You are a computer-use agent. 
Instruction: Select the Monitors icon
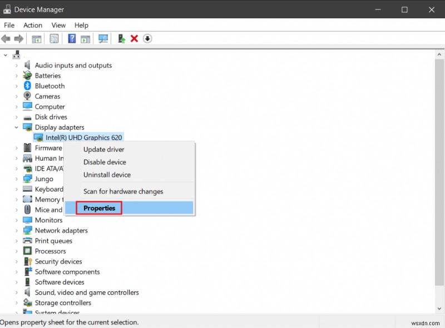tap(27, 220)
